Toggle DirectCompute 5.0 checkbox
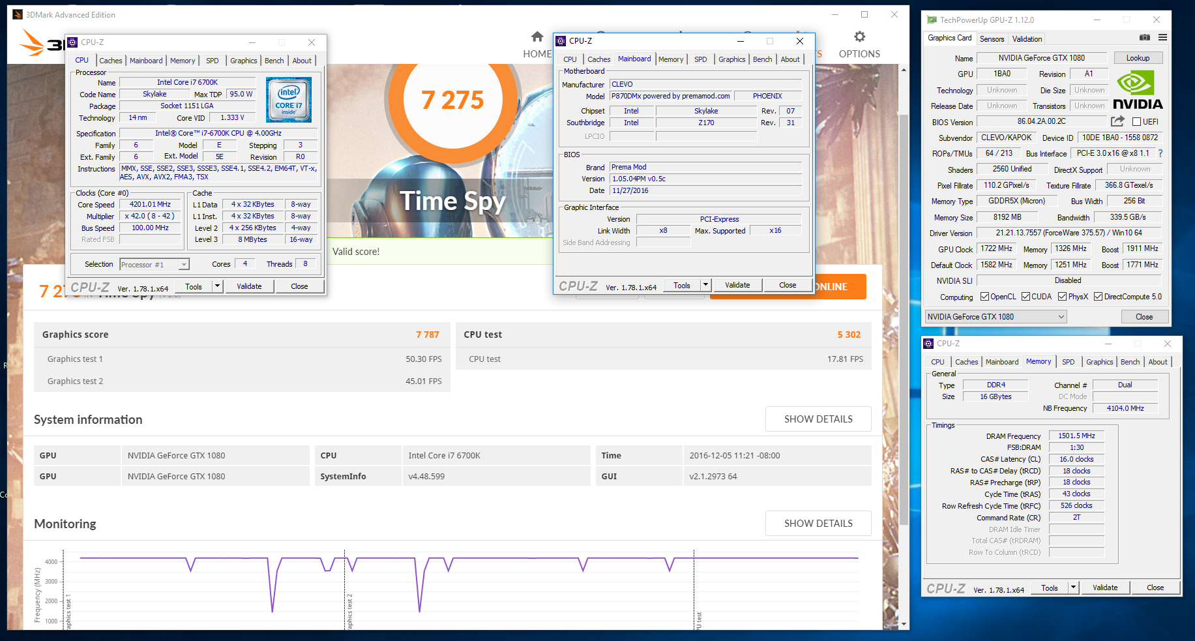 point(1098,297)
